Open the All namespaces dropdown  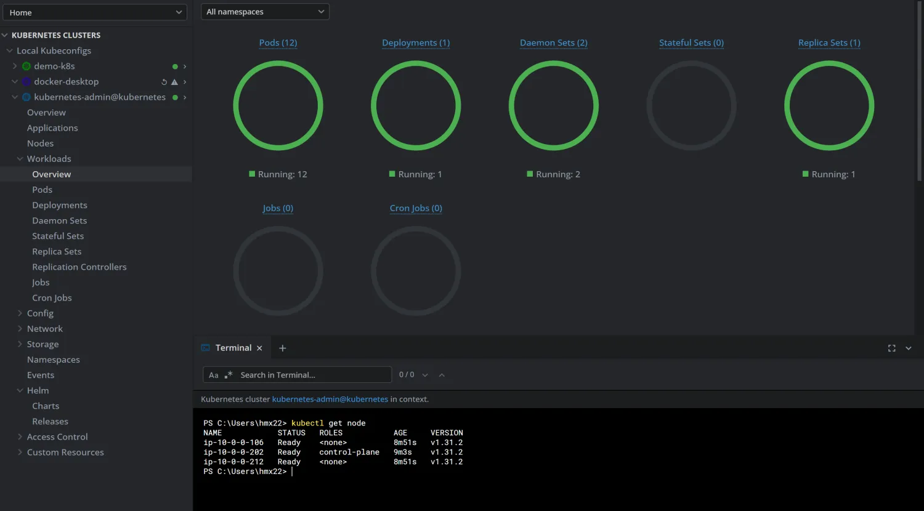265,12
